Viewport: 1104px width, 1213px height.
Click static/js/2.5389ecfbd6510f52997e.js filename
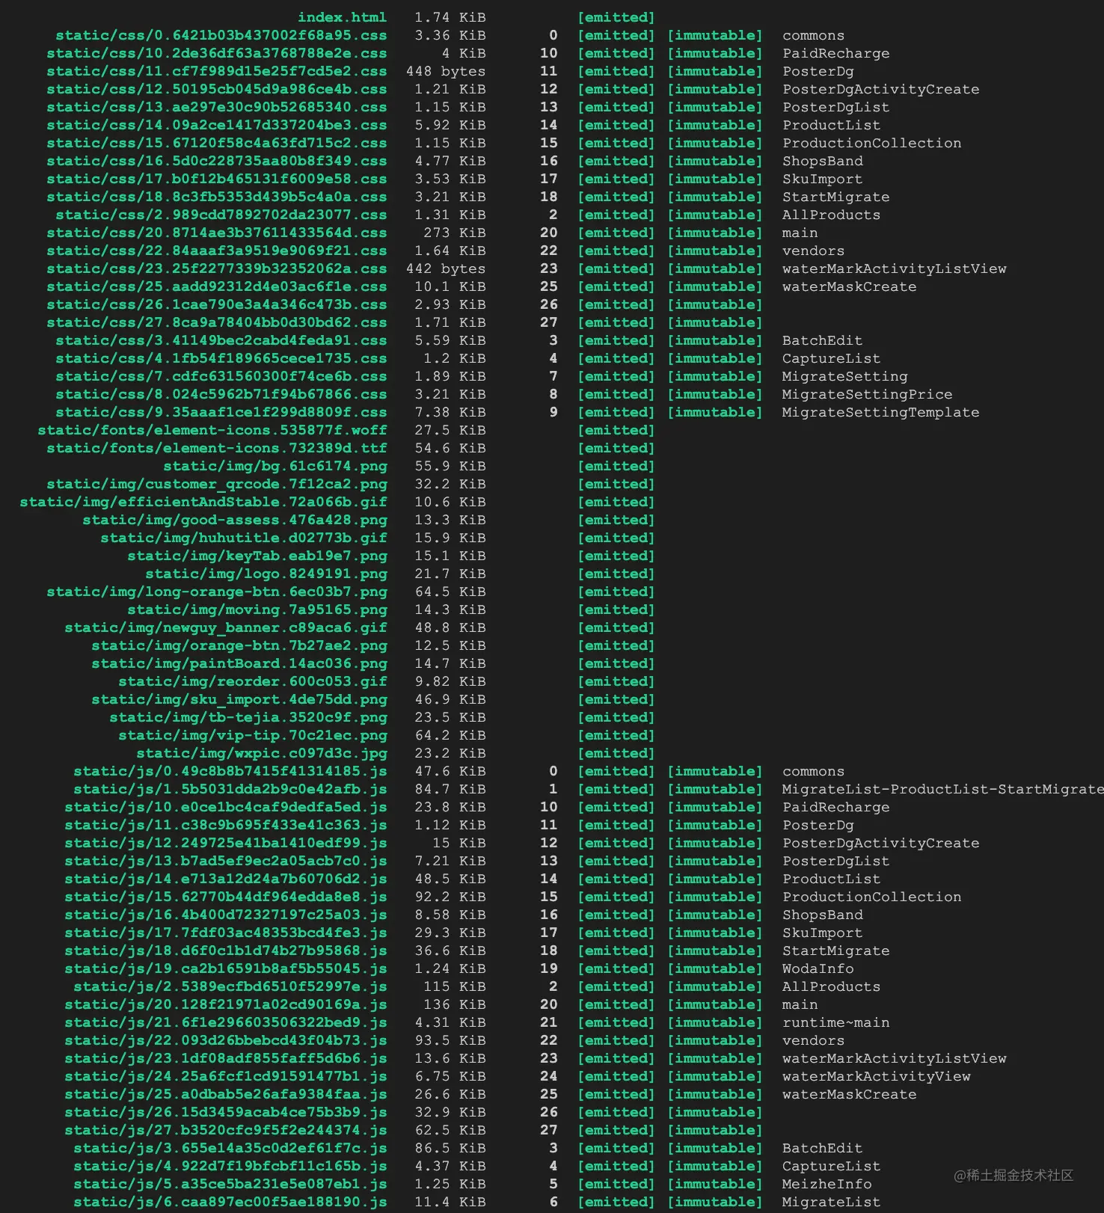click(x=230, y=986)
